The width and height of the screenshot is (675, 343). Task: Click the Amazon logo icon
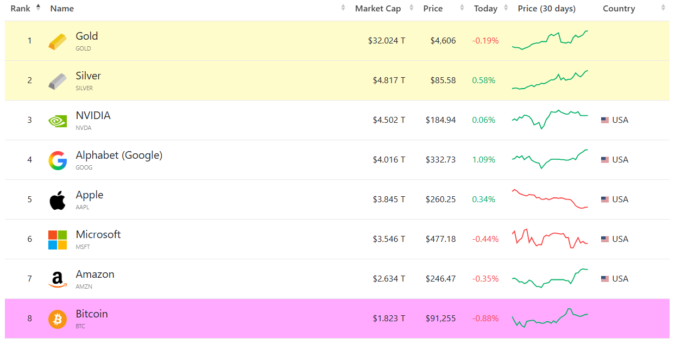[x=58, y=279]
